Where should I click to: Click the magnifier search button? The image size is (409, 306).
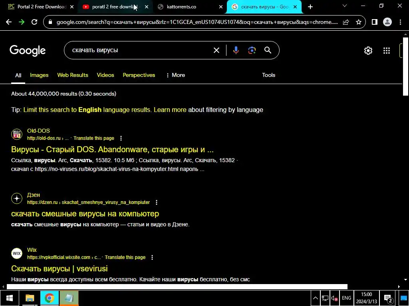click(268, 50)
